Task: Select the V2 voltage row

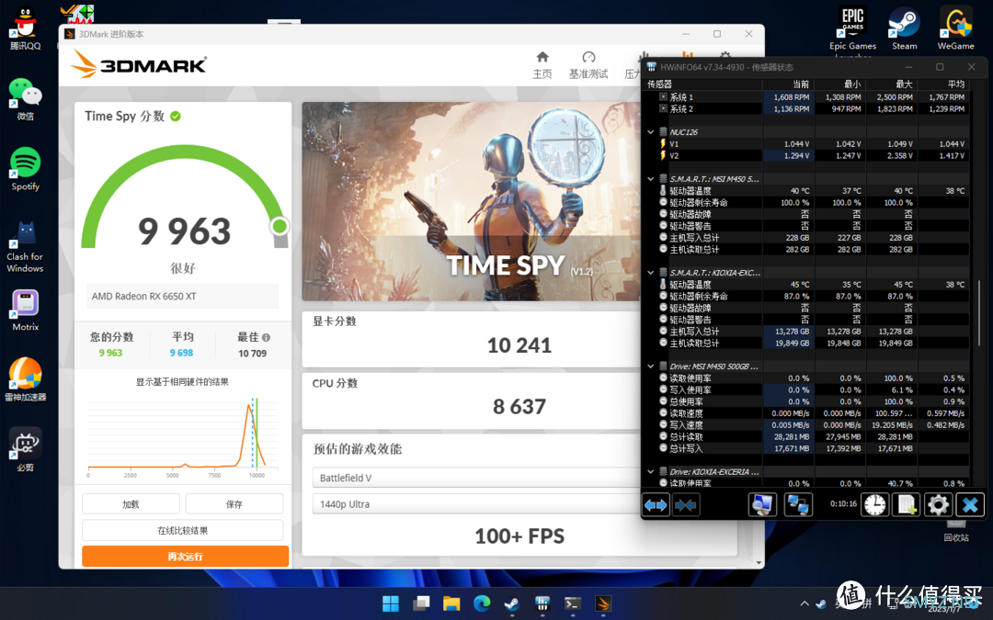Action: coord(806,155)
